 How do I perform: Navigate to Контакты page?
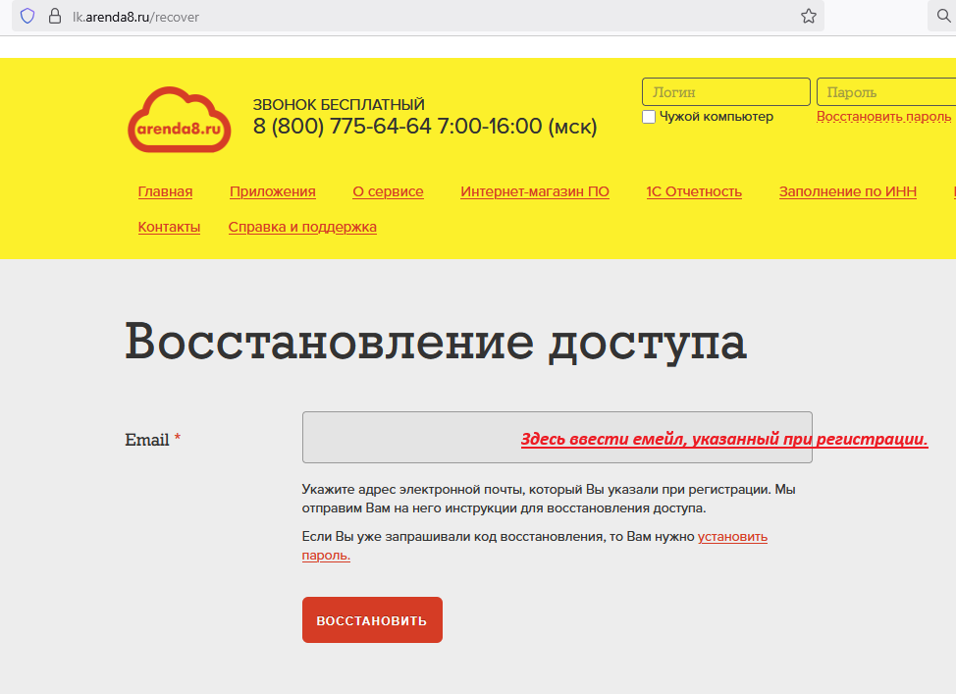click(x=169, y=227)
